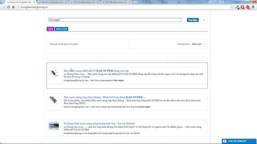Click the Sắp xếp theo label
Image resolution: width=257 pixels, height=144 pixels.
(x=184, y=44)
